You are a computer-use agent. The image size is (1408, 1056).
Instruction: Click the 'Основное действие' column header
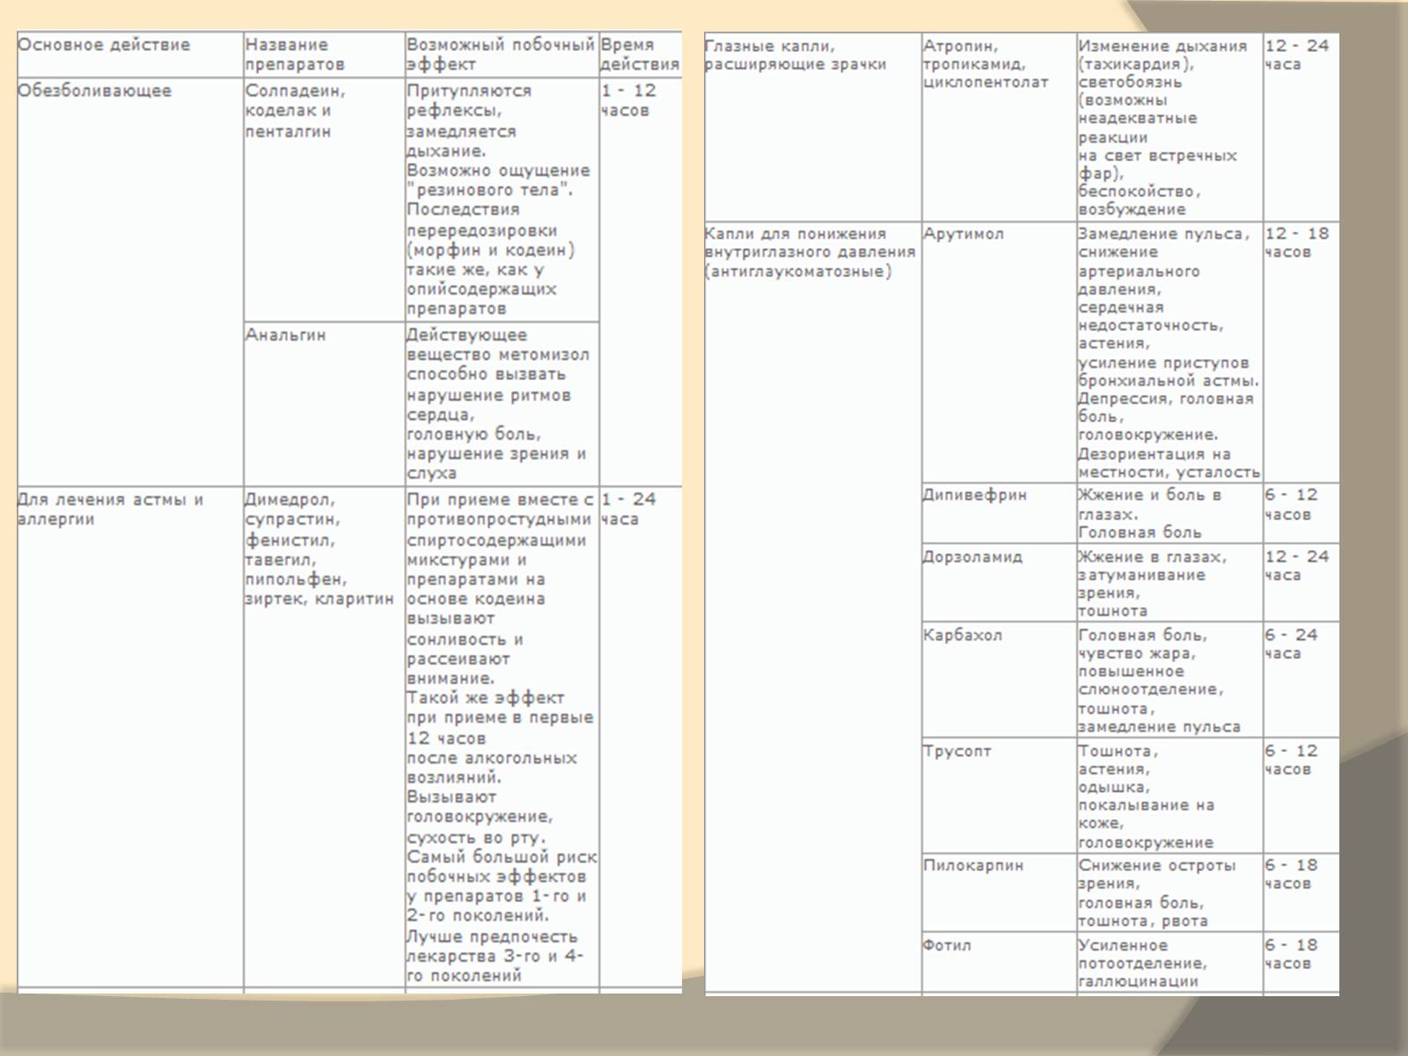pos(130,55)
